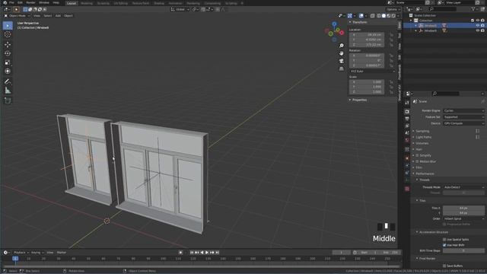Enable the Motion Blur checkbox

[x=417, y=161]
